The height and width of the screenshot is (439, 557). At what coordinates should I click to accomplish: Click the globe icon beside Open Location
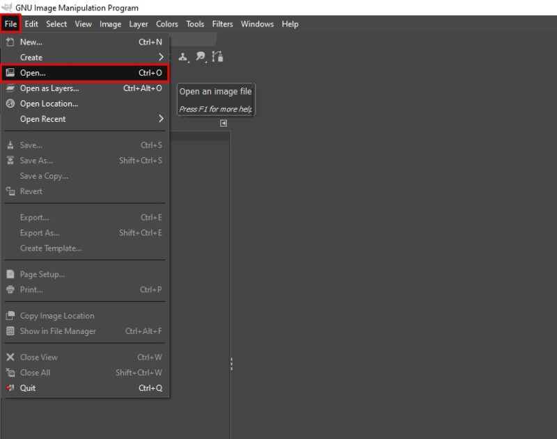(x=9, y=103)
